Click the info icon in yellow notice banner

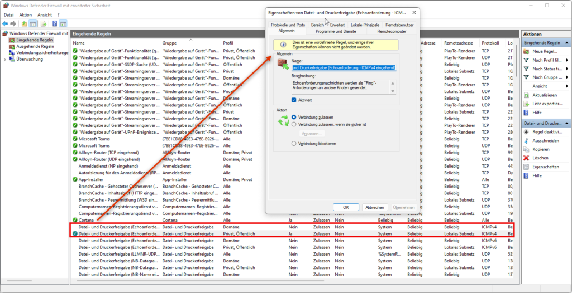[283, 45]
